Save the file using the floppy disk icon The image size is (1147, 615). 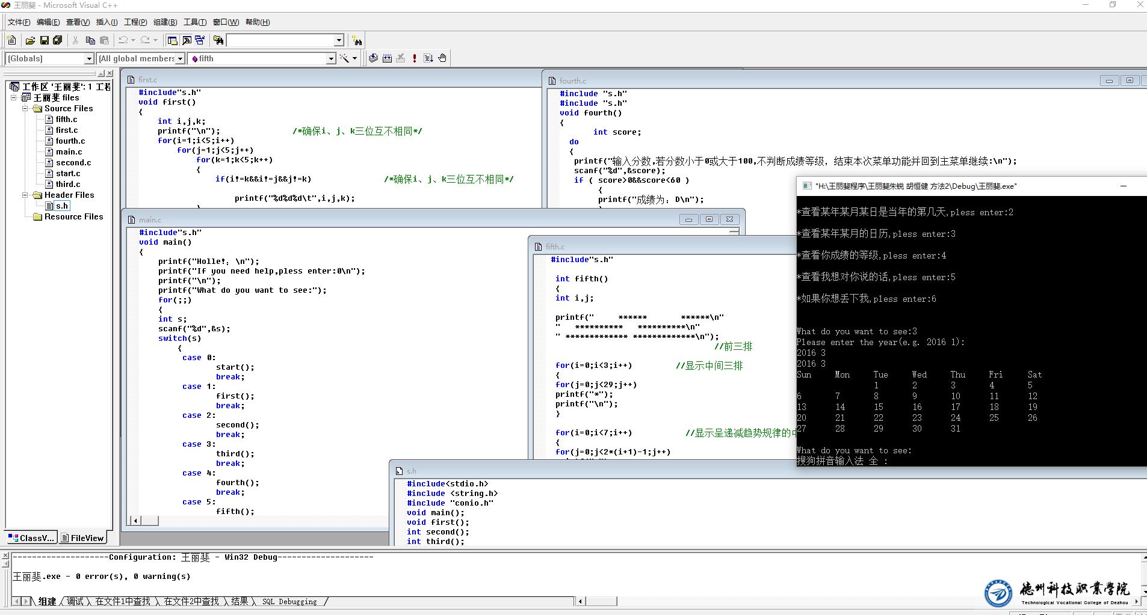pos(44,40)
